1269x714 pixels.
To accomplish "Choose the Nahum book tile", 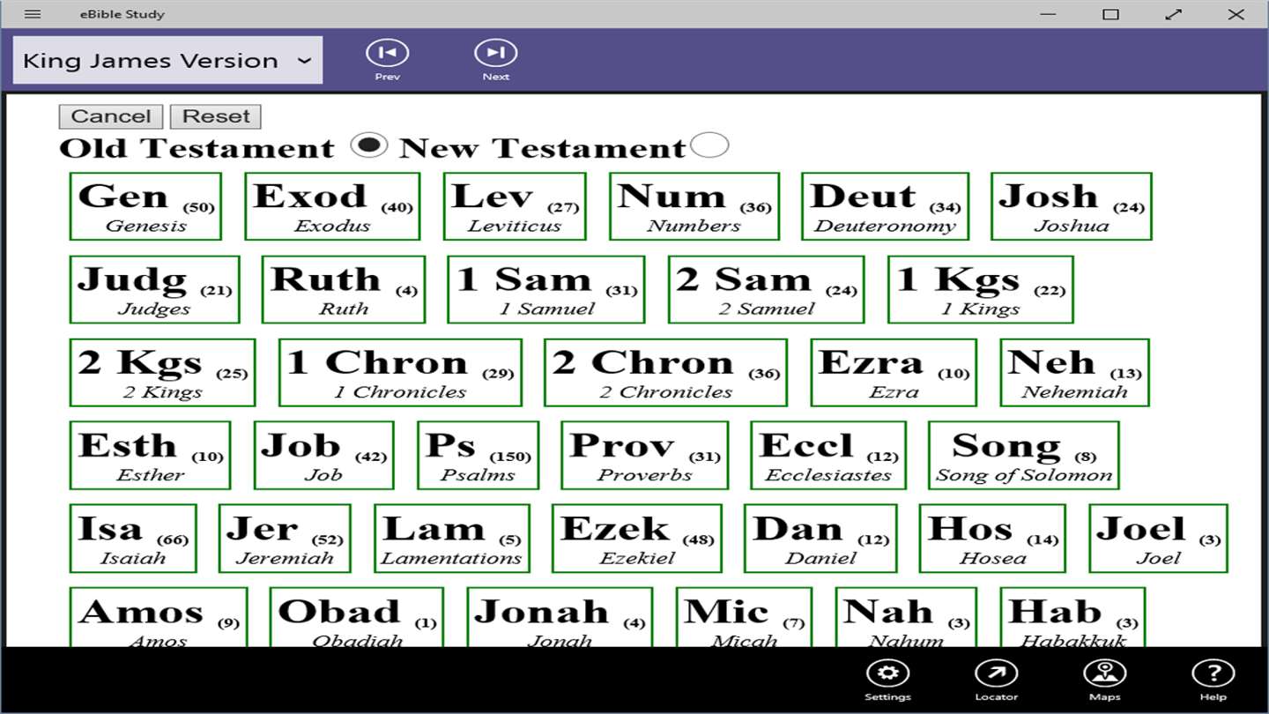I will pos(906,617).
